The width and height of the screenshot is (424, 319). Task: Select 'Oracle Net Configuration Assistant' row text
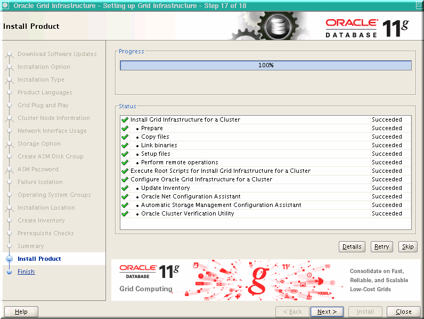click(191, 196)
